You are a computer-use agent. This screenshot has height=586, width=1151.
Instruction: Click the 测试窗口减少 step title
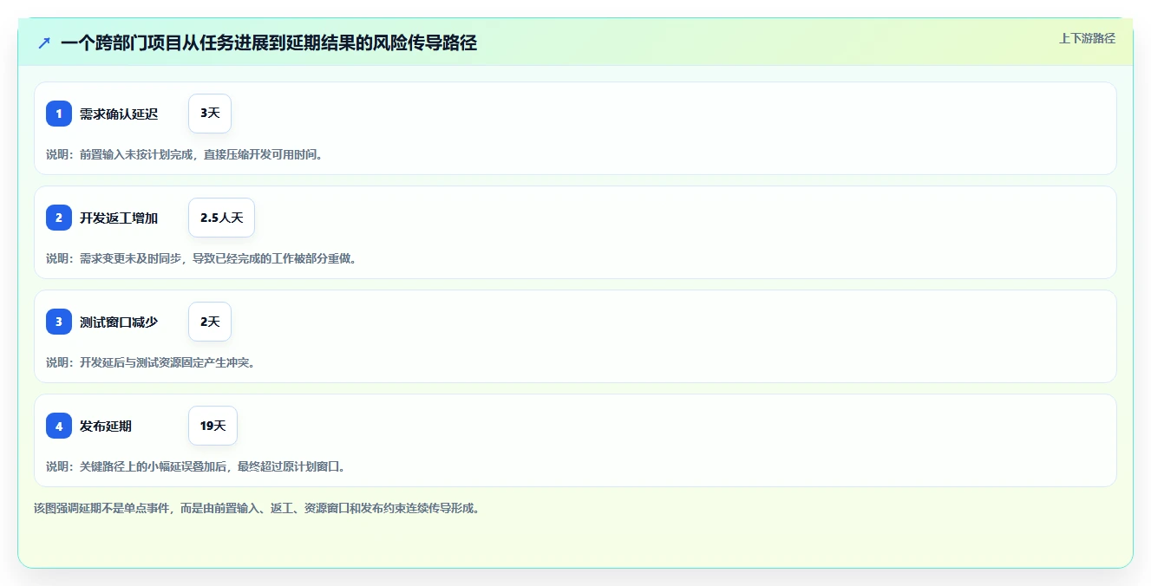pyautogui.click(x=119, y=322)
